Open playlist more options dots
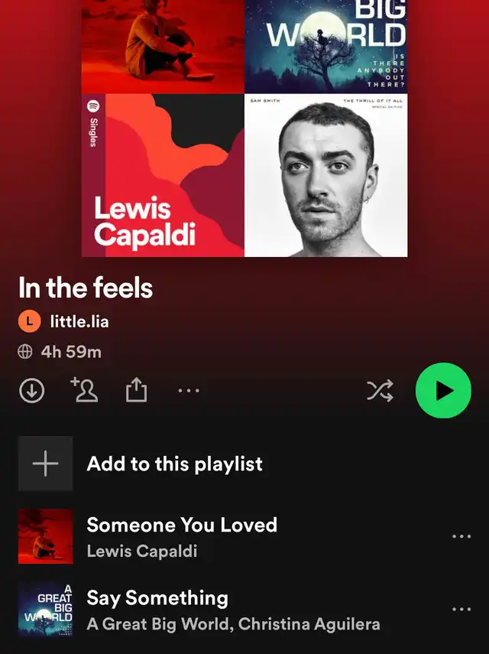Image resolution: width=489 pixels, height=654 pixels. coord(189,391)
